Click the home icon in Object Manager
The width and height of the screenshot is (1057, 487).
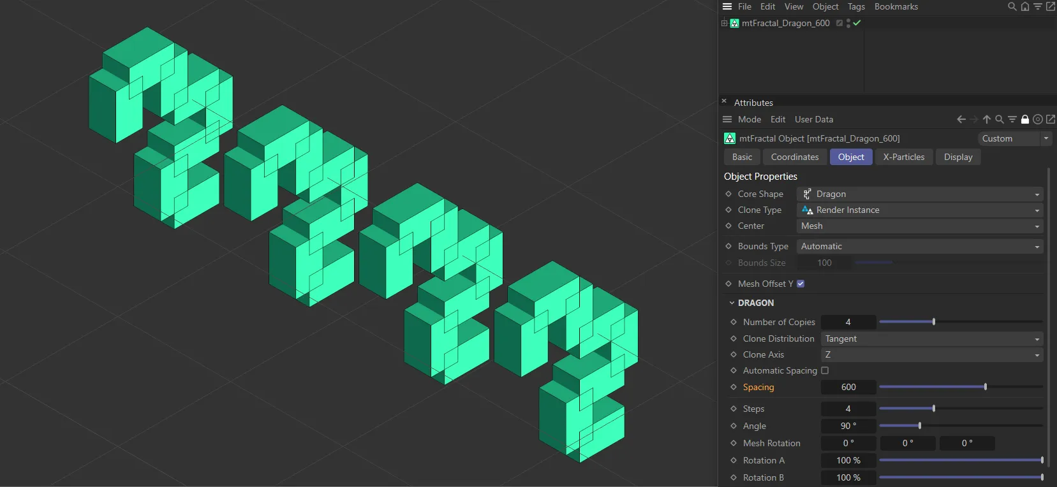click(1024, 6)
